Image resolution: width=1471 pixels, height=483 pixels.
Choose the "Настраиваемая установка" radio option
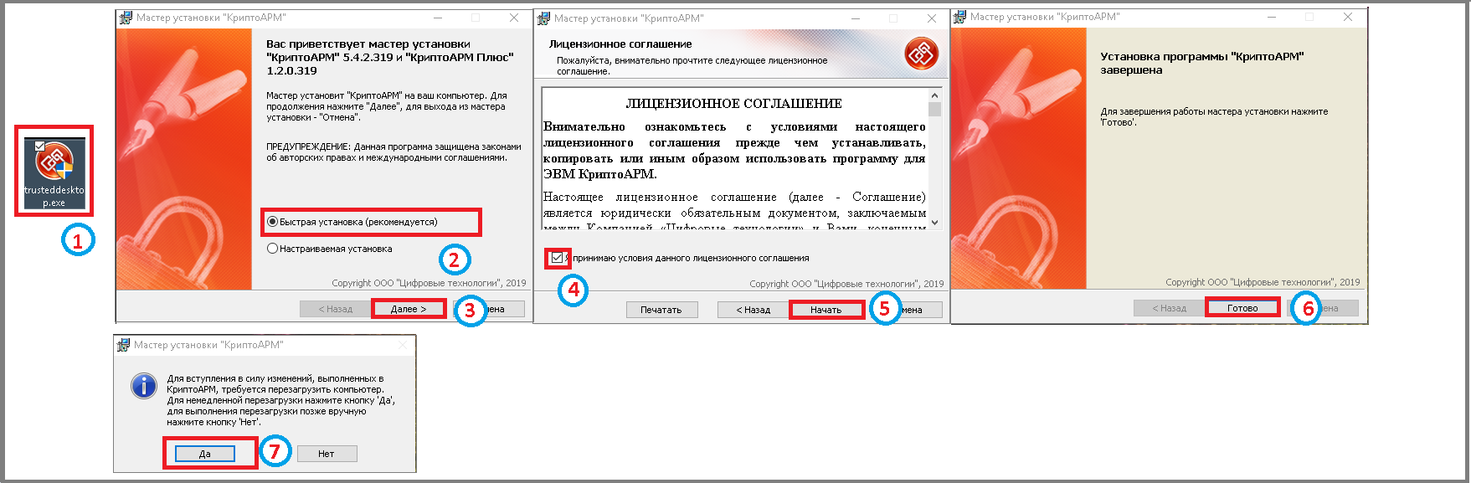pyautogui.click(x=329, y=249)
